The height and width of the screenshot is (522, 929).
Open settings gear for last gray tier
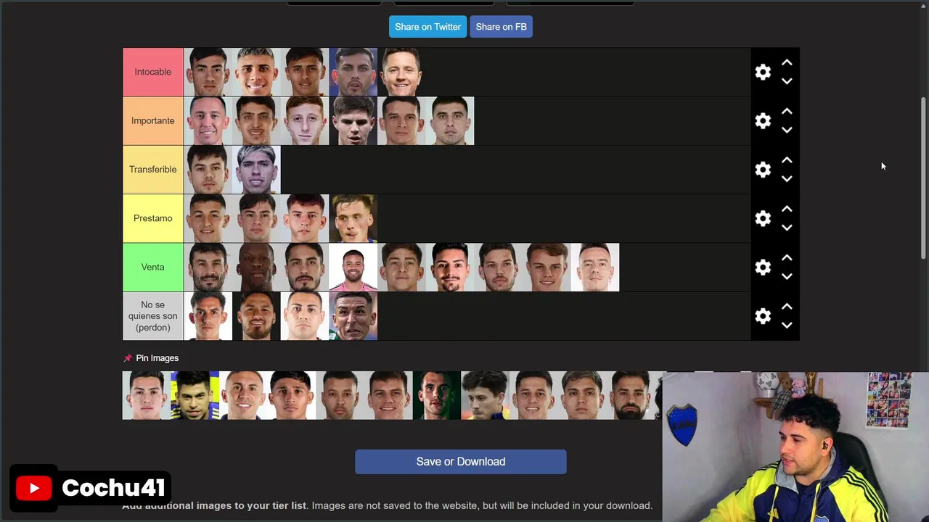(x=763, y=315)
